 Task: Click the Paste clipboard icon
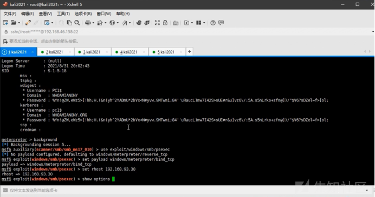click(69, 23)
